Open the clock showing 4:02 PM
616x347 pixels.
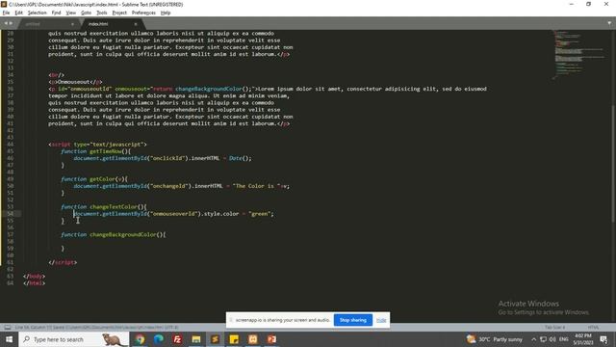coord(582,339)
